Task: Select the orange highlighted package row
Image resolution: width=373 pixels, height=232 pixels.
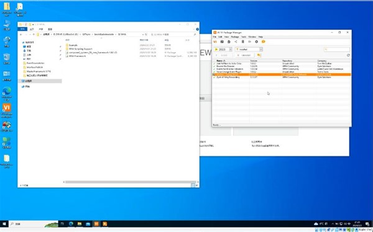Action: point(282,74)
